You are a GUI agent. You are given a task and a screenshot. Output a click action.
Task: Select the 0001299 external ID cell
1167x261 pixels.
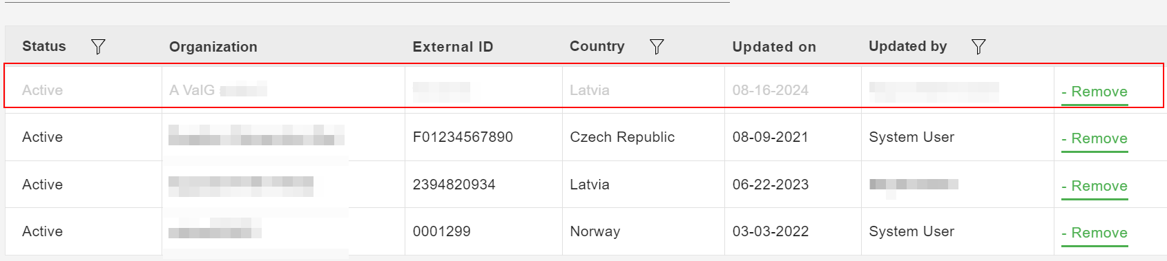442,231
